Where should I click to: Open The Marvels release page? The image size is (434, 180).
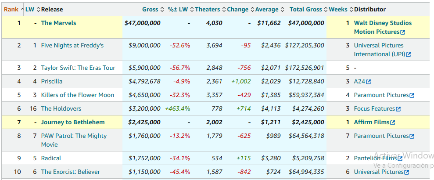[x=58, y=23]
